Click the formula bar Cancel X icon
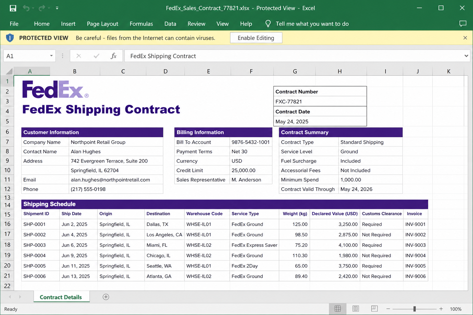This screenshot has height=315, width=473. pyautogui.click(x=79, y=56)
